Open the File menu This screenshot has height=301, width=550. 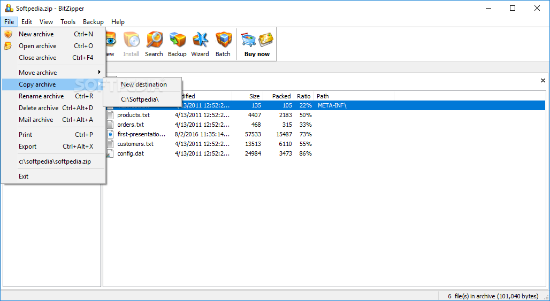click(9, 22)
